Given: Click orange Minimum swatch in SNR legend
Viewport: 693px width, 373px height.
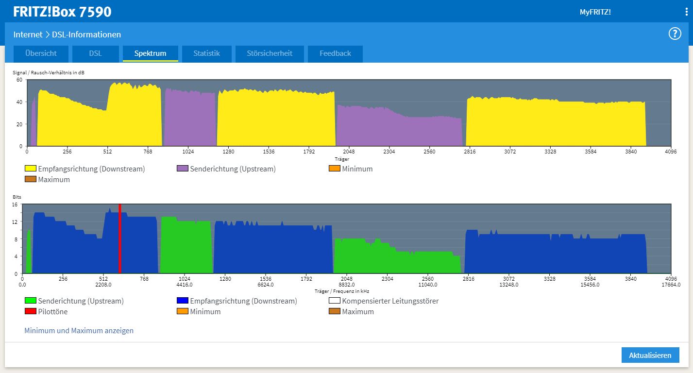Looking at the screenshot, I should point(335,169).
